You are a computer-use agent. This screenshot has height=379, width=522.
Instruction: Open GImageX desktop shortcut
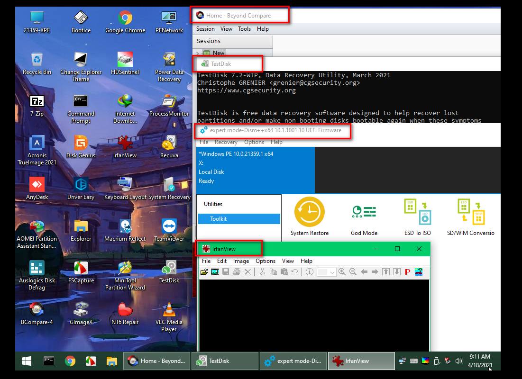point(81,314)
